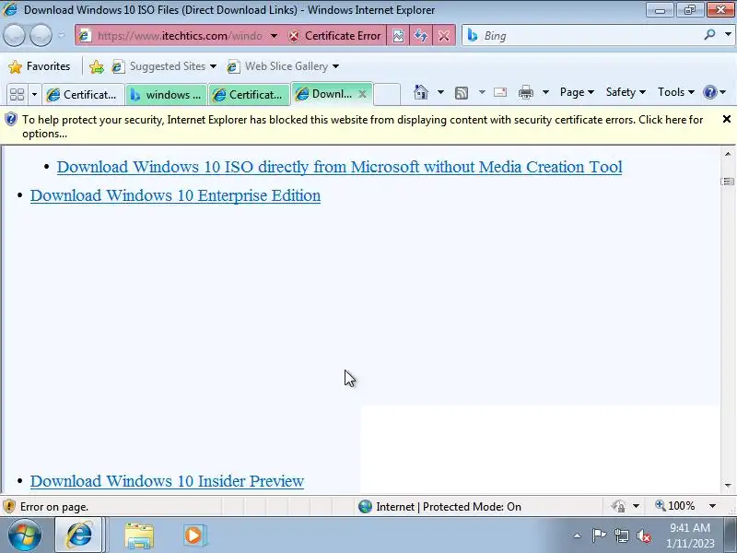Close the Downl... tab with its X
Screen dimensions: 737x553
tap(362, 94)
